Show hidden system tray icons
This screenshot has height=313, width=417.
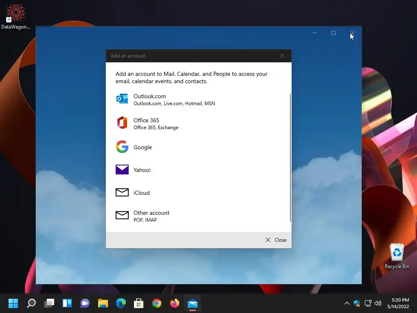pyautogui.click(x=347, y=303)
